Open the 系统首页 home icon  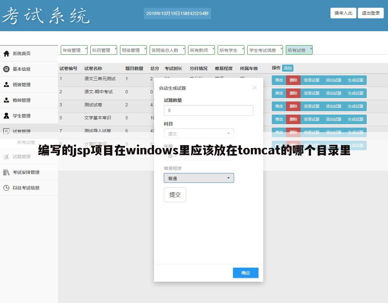tap(6, 53)
